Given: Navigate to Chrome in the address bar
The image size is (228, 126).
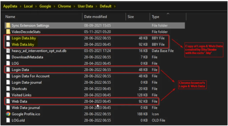Looking at the screenshot, I should click(64, 6).
